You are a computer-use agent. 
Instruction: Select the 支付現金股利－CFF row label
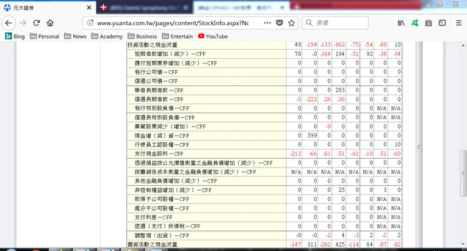tap(159, 154)
